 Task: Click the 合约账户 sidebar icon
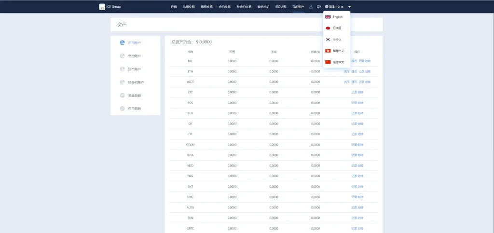[123, 56]
